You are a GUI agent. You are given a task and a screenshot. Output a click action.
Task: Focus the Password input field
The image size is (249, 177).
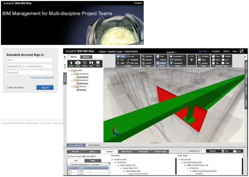(29, 73)
